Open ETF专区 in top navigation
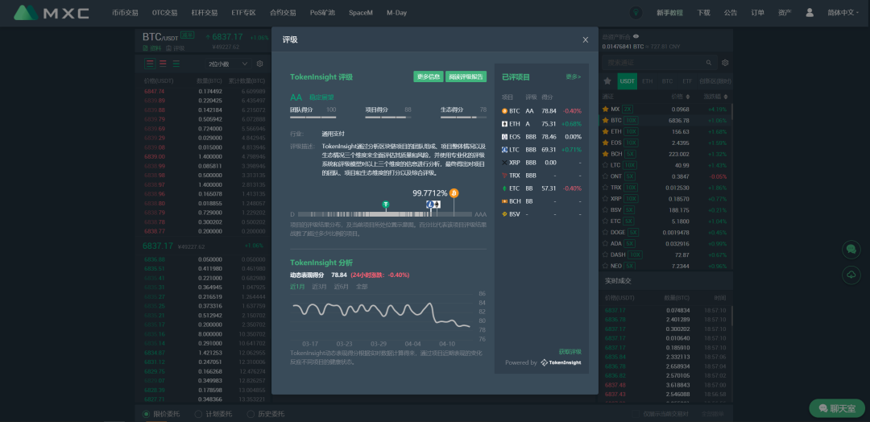The height and width of the screenshot is (422, 870). click(x=243, y=13)
